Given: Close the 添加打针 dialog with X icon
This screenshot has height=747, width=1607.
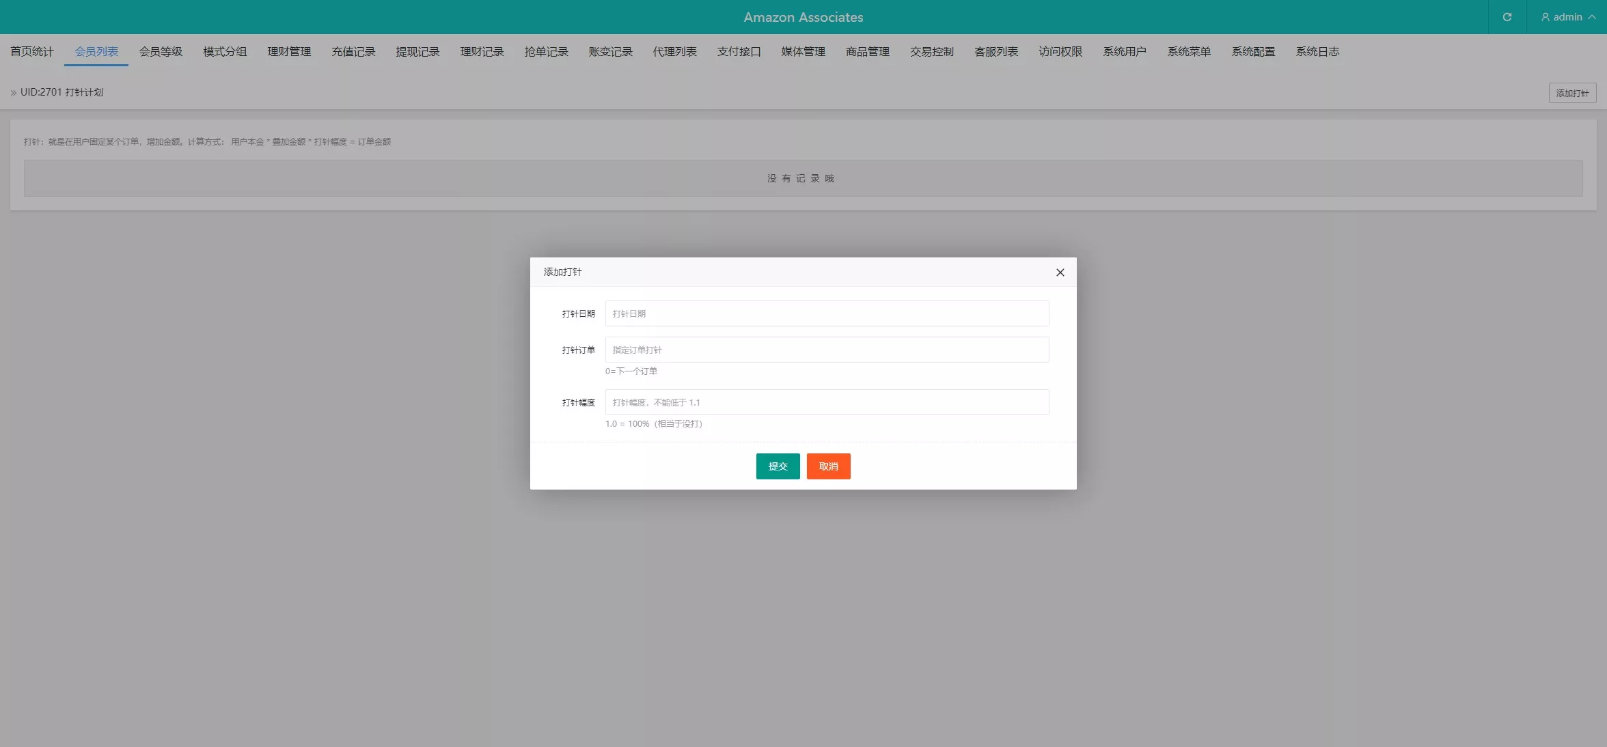Looking at the screenshot, I should [1060, 272].
